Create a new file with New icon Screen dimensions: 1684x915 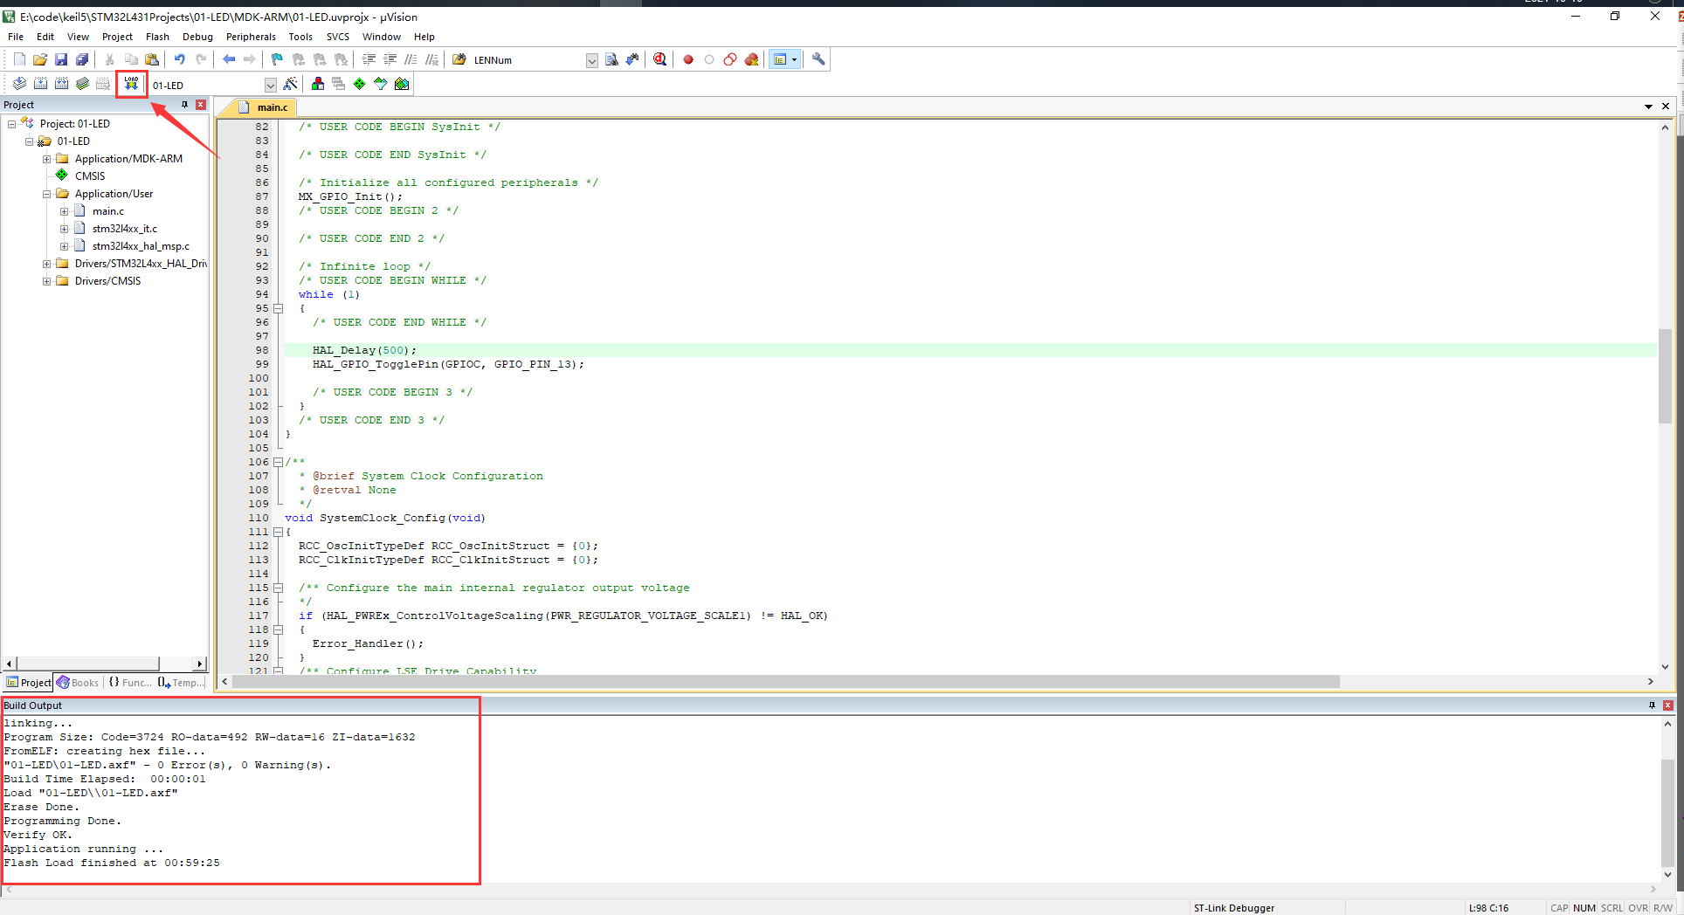19,59
